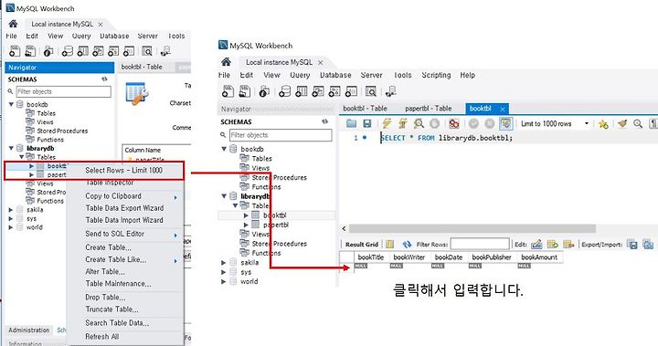The height and width of the screenshot is (346, 658).
Task: Execute statement under cursor icon
Action: [x=402, y=123]
